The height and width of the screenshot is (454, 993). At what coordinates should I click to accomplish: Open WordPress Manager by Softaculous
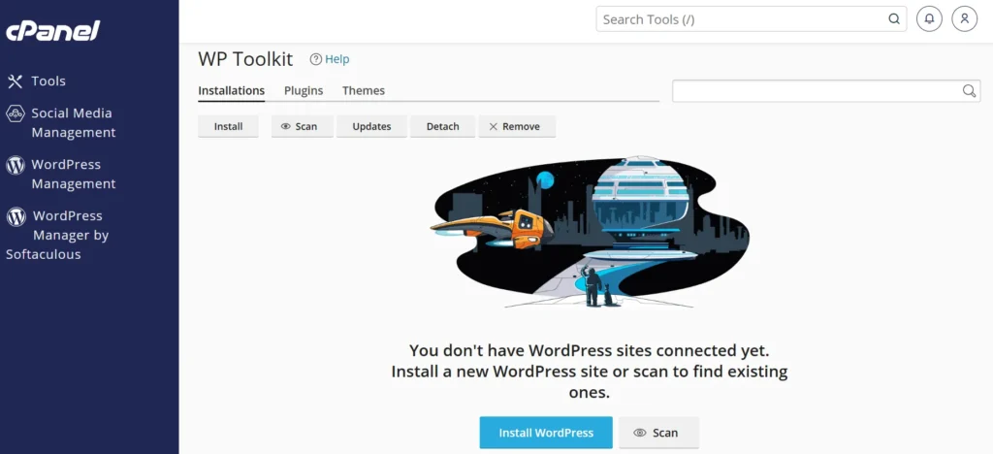point(57,235)
